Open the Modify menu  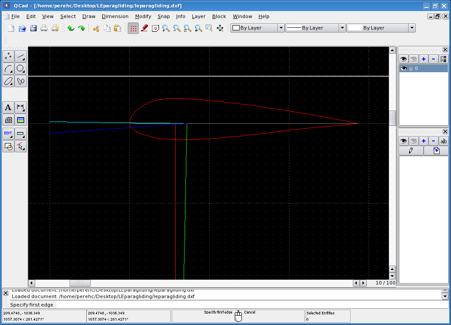tap(143, 16)
